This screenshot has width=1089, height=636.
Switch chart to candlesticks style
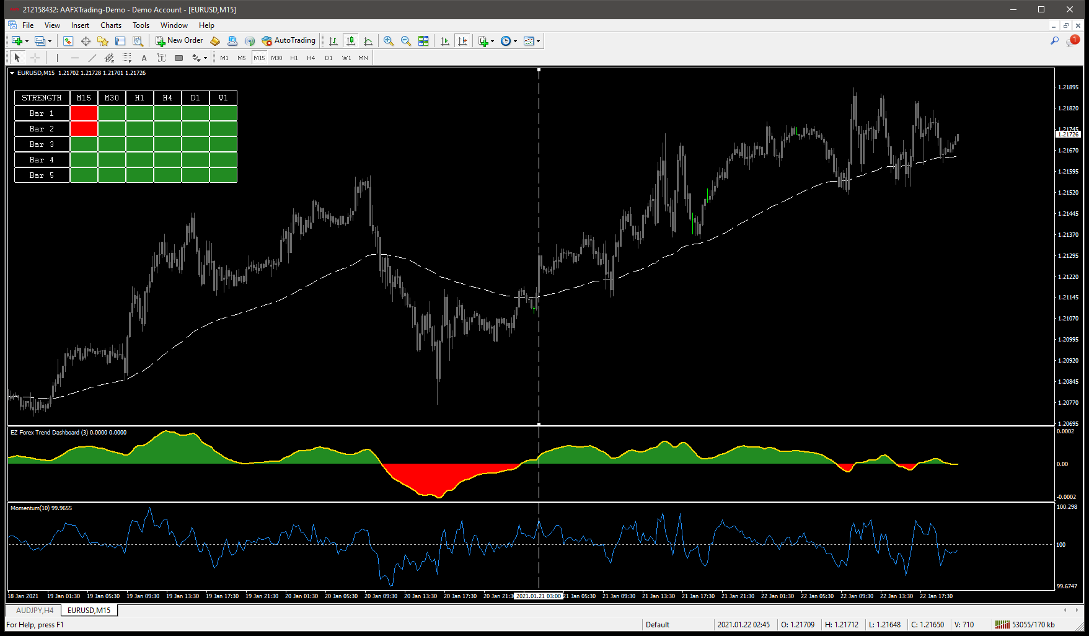click(351, 41)
